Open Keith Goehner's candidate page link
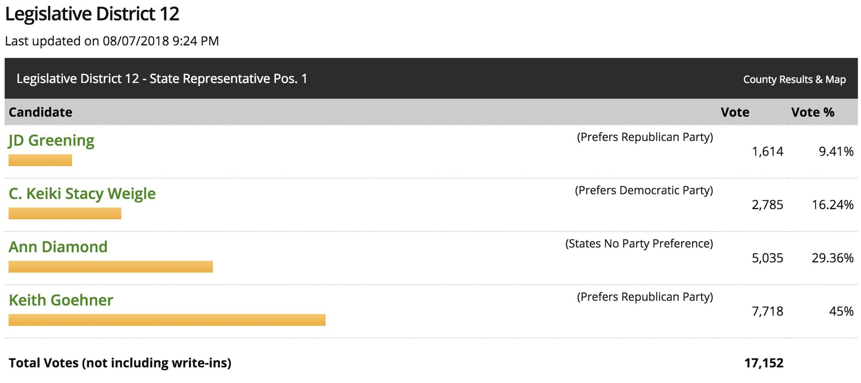 click(x=61, y=300)
